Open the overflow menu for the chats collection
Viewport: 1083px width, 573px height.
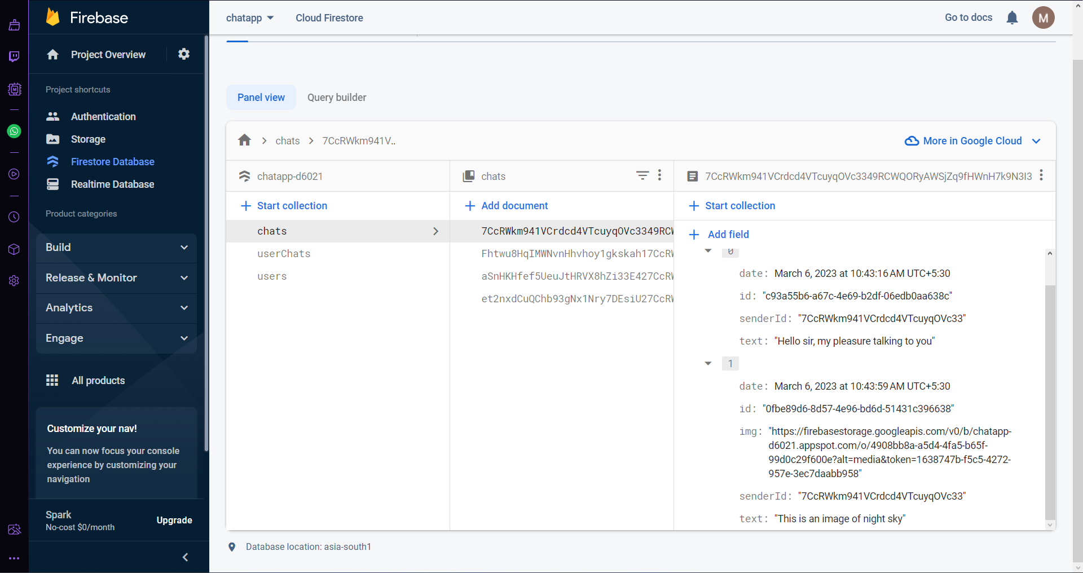click(659, 175)
